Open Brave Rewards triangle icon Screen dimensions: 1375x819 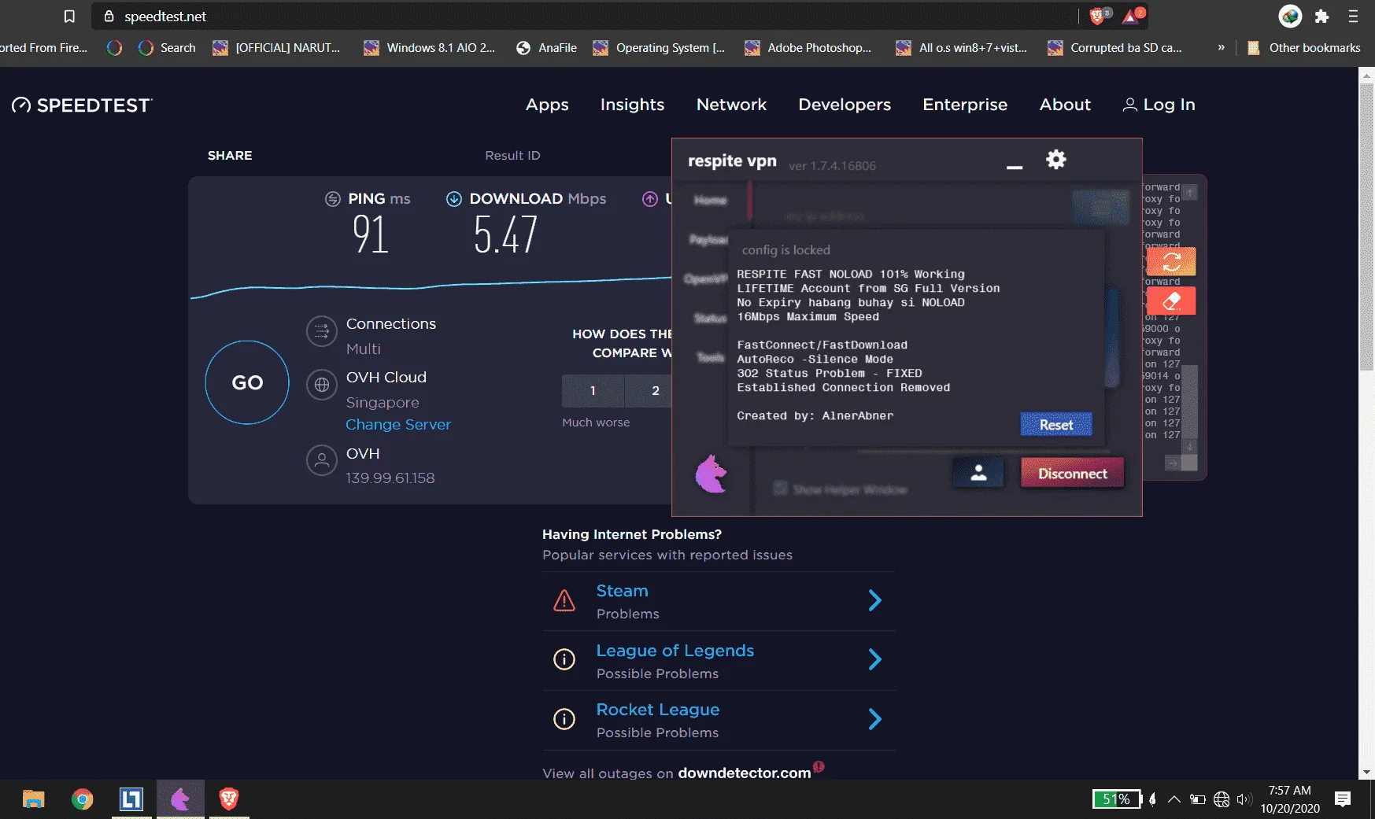coord(1133,16)
